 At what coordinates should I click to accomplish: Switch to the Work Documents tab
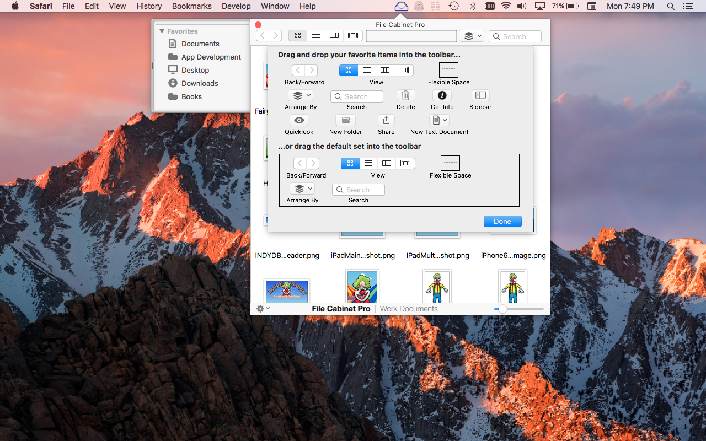tap(409, 309)
